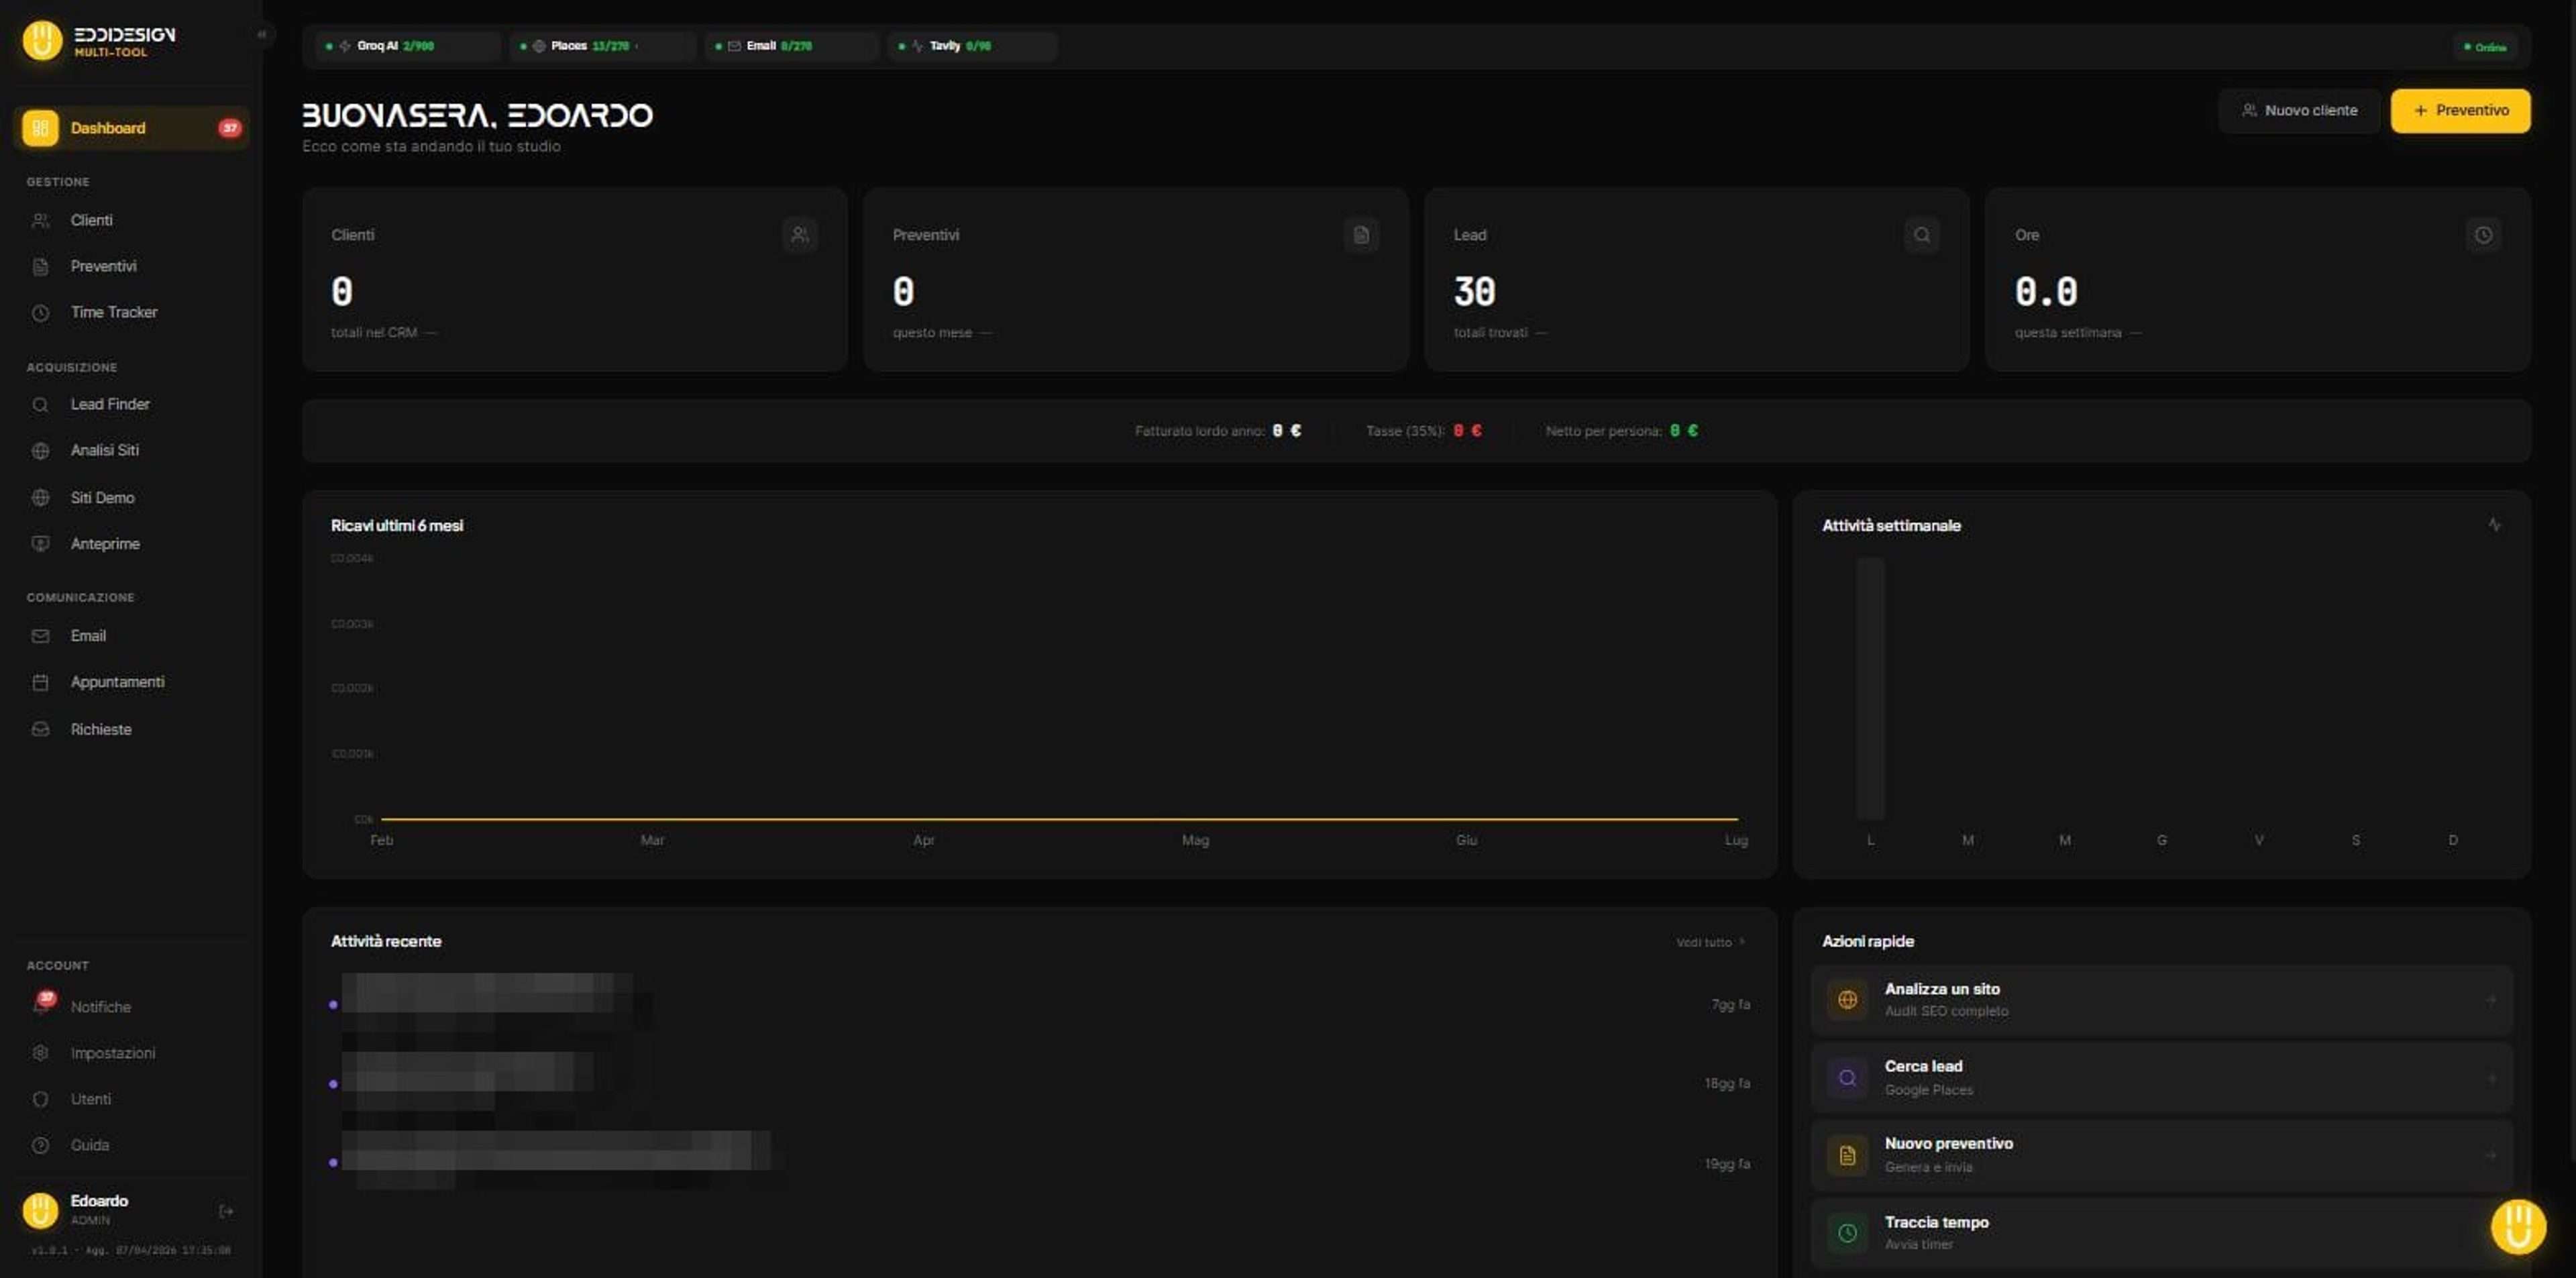
Task: Click the Richieste inbox icon
Action: [40, 729]
